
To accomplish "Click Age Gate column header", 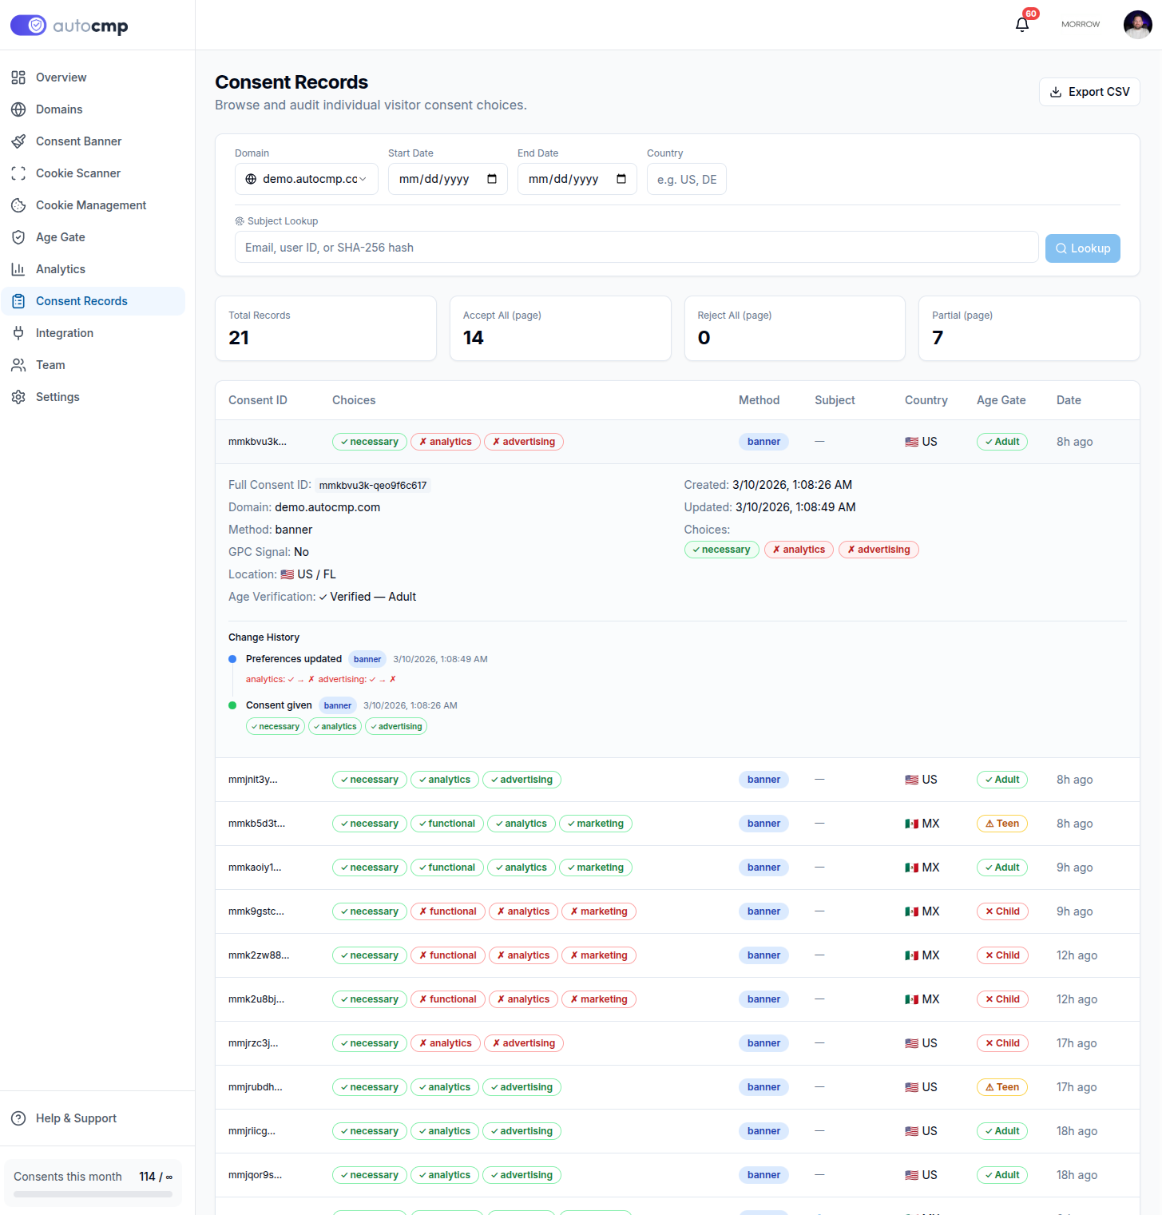I will click(x=1001, y=400).
